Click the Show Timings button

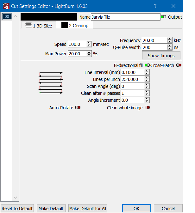point(161,55)
